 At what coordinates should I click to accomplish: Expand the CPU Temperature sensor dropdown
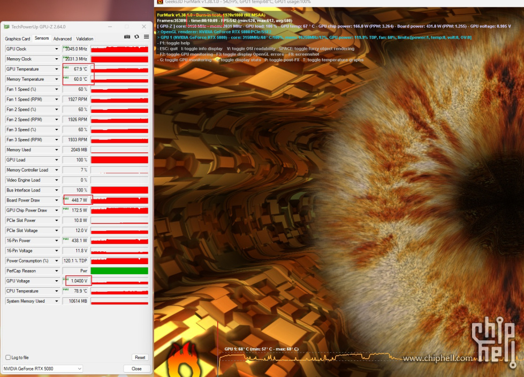[57, 291]
